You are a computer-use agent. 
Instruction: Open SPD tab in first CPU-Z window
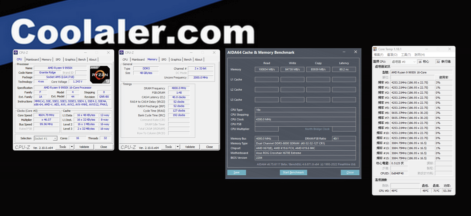click(58, 60)
